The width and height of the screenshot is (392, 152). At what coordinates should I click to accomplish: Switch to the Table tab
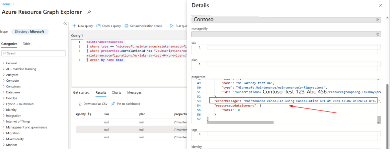pyautogui.click(x=26, y=44)
